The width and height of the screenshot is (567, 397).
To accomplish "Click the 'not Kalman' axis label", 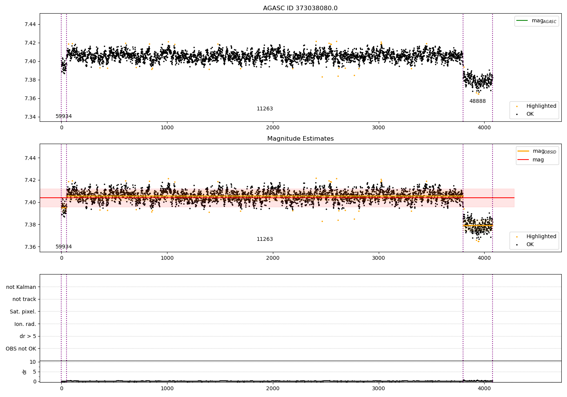I will (x=21, y=287).
